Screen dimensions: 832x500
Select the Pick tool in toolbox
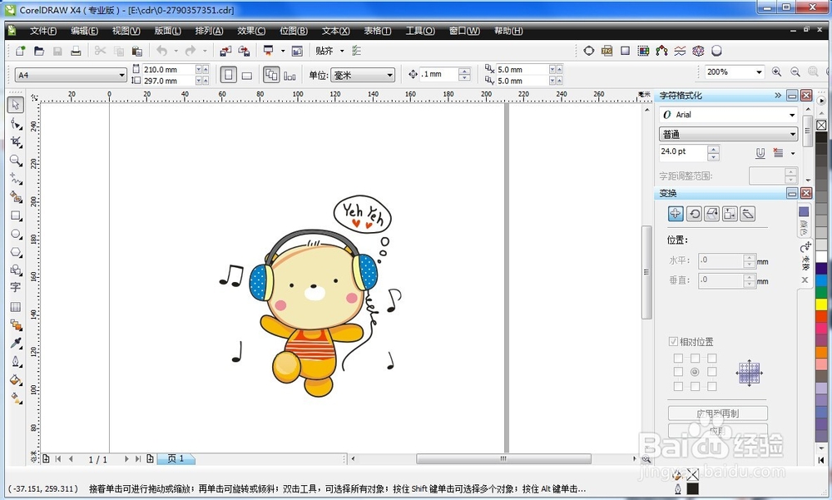click(x=15, y=105)
